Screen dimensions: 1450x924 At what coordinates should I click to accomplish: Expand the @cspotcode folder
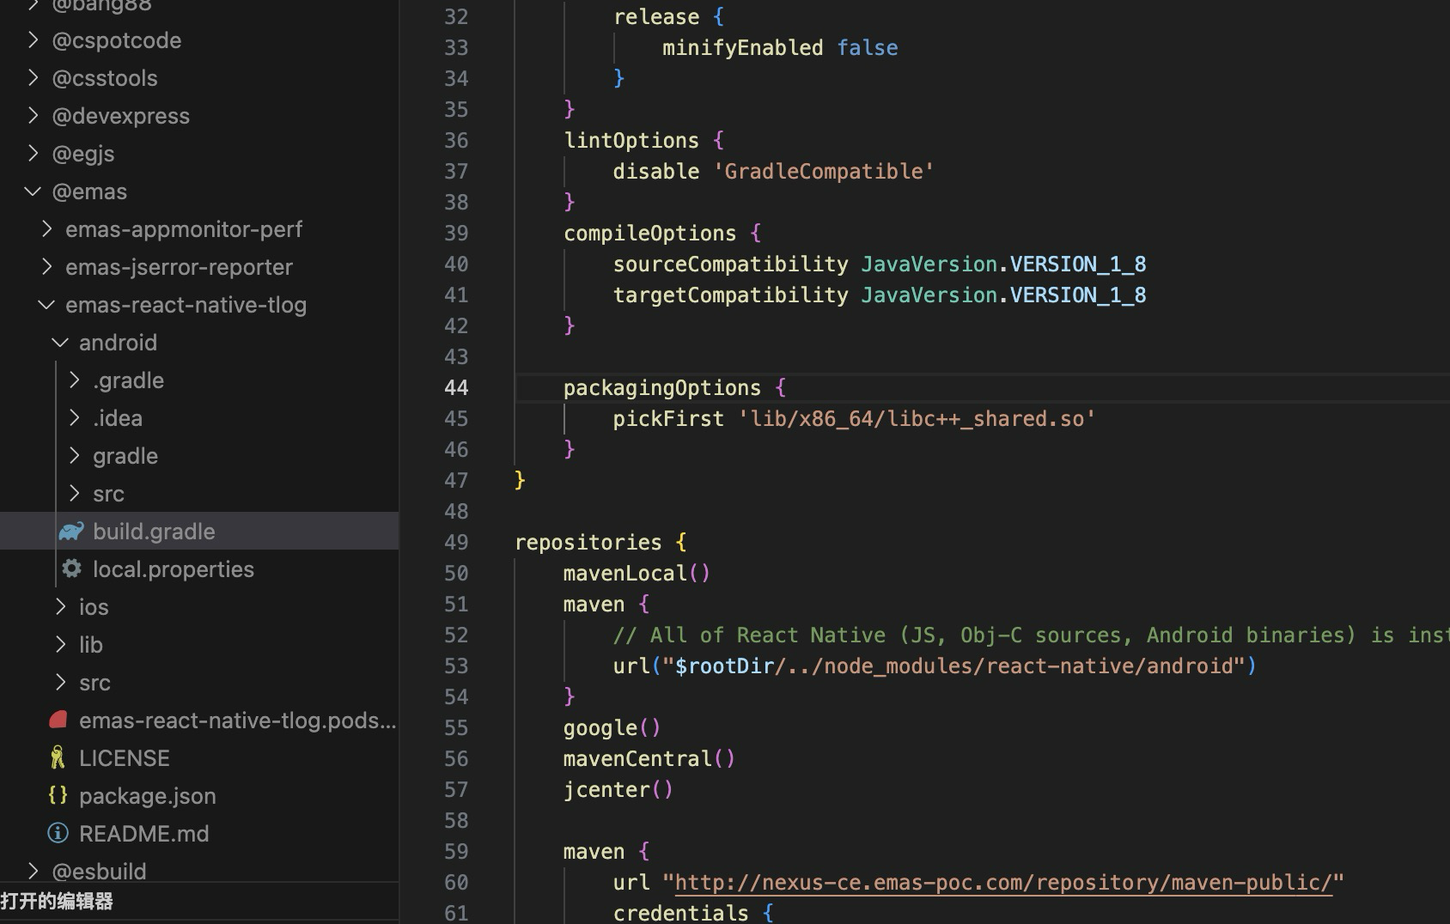[33, 40]
